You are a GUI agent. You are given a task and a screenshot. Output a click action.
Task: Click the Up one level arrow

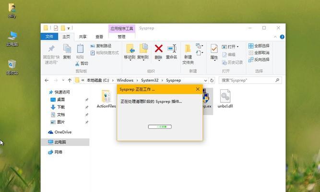tap(70, 80)
